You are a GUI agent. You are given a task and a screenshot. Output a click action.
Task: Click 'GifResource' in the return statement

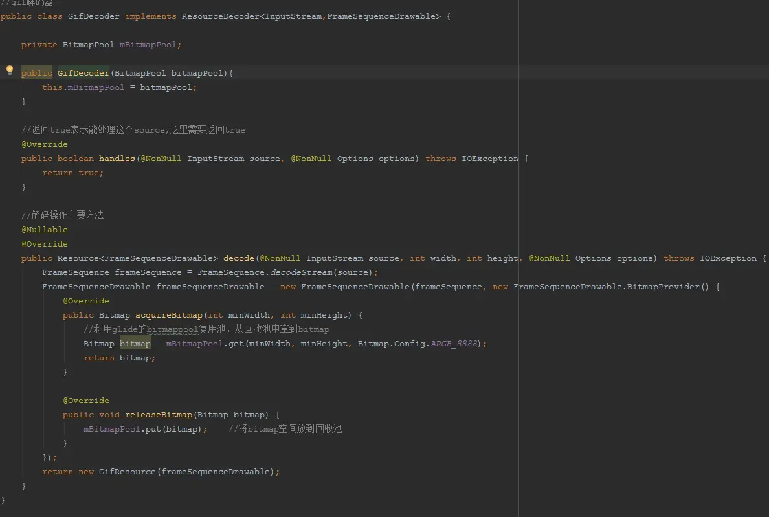pyautogui.click(x=127, y=472)
